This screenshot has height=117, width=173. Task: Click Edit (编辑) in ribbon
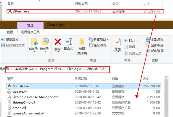click(130, 47)
